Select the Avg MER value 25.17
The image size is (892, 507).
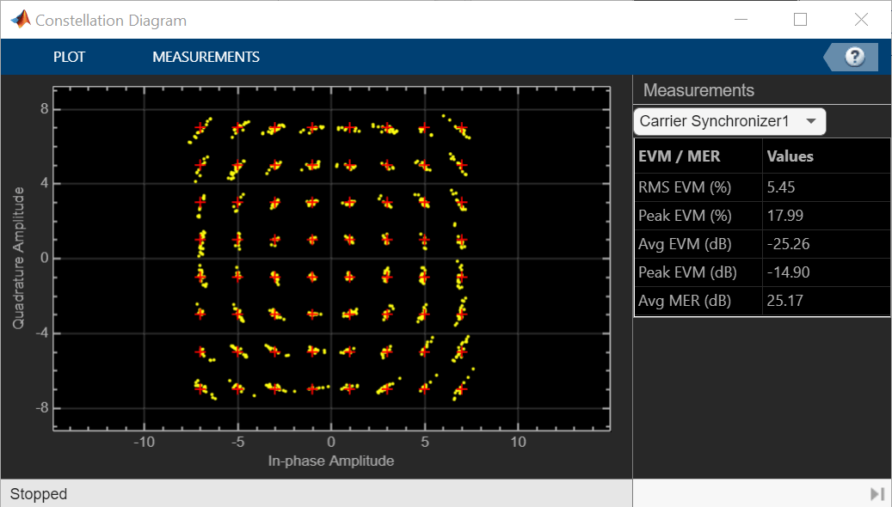point(784,301)
